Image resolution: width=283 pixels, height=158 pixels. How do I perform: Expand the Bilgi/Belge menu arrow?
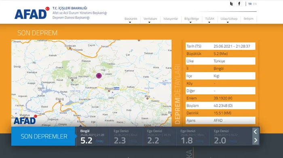click(190, 22)
